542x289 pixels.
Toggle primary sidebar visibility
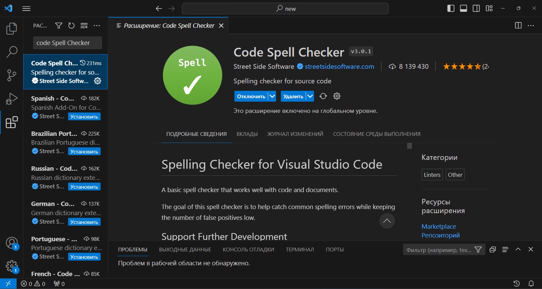(451, 8)
